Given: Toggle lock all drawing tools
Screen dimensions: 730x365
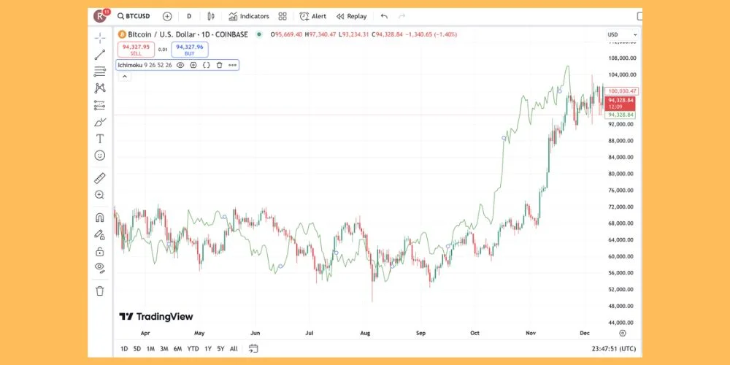Looking at the screenshot, I should coord(100,251).
